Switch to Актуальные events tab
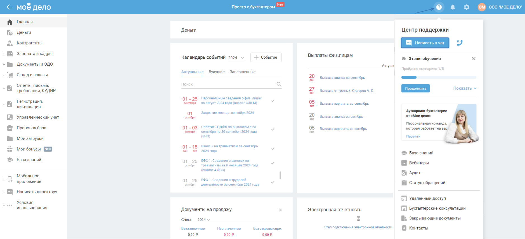This screenshot has width=525, height=239. tap(192, 72)
